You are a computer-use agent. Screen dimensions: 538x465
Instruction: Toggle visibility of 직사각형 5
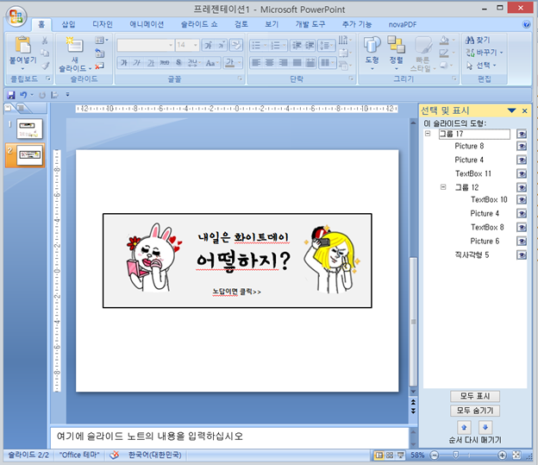point(522,254)
